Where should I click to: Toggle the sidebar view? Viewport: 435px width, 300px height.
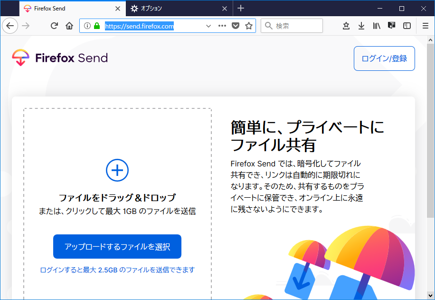pos(407,26)
